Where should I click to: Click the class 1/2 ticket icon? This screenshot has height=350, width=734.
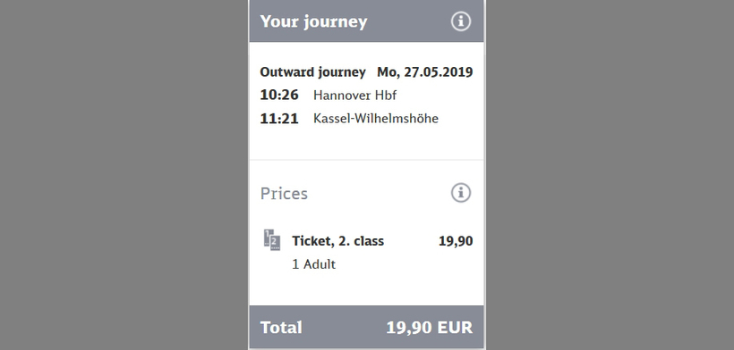(x=272, y=240)
